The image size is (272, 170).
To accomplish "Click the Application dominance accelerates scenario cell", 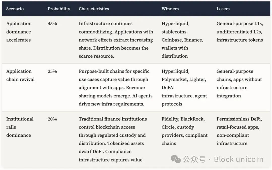I will coord(19,32).
